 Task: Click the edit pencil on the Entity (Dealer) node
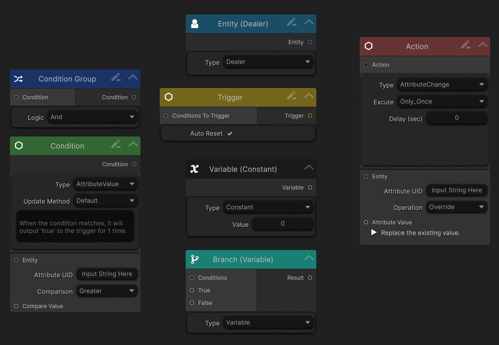(292, 22)
